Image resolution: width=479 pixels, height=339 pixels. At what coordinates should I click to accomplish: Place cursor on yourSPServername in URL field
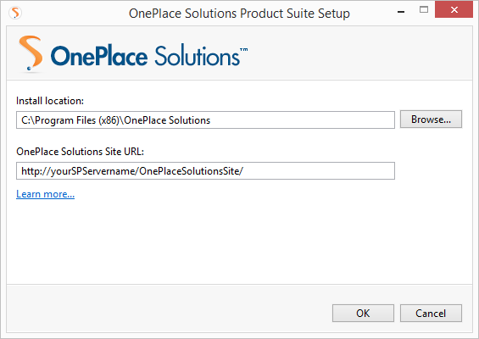coord(93,171)
